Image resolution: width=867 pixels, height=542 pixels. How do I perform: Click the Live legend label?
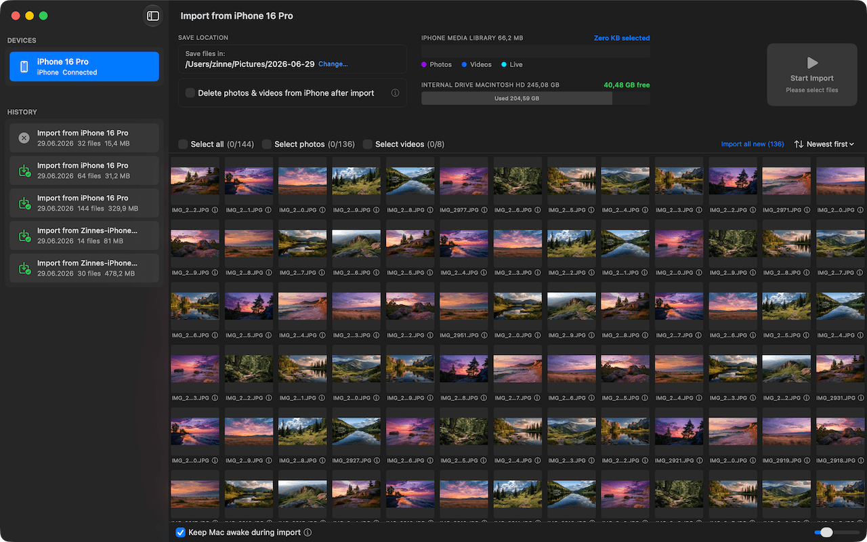point(516,64)
